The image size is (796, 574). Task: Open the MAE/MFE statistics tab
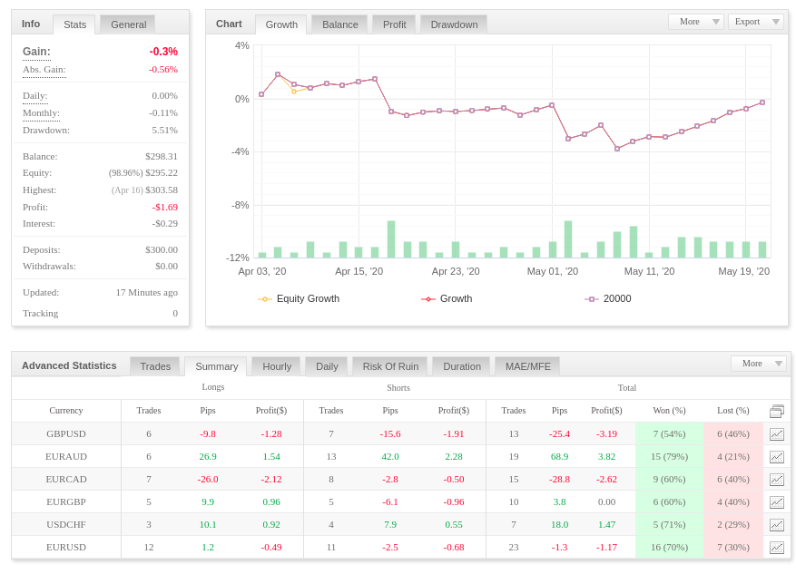pyautogui.click(x=527, y=366)
